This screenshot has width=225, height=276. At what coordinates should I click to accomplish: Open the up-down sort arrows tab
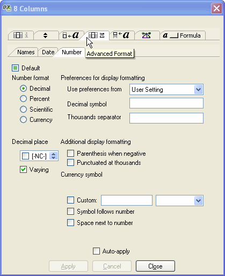(x=46, y=35)
